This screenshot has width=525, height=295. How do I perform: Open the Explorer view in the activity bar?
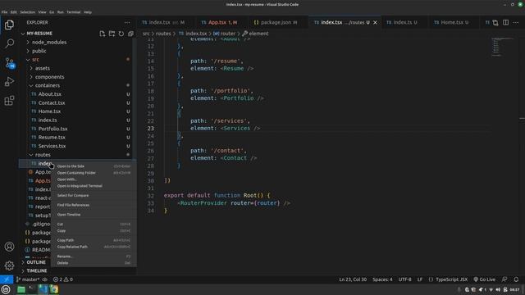click(x=9, y=25)
